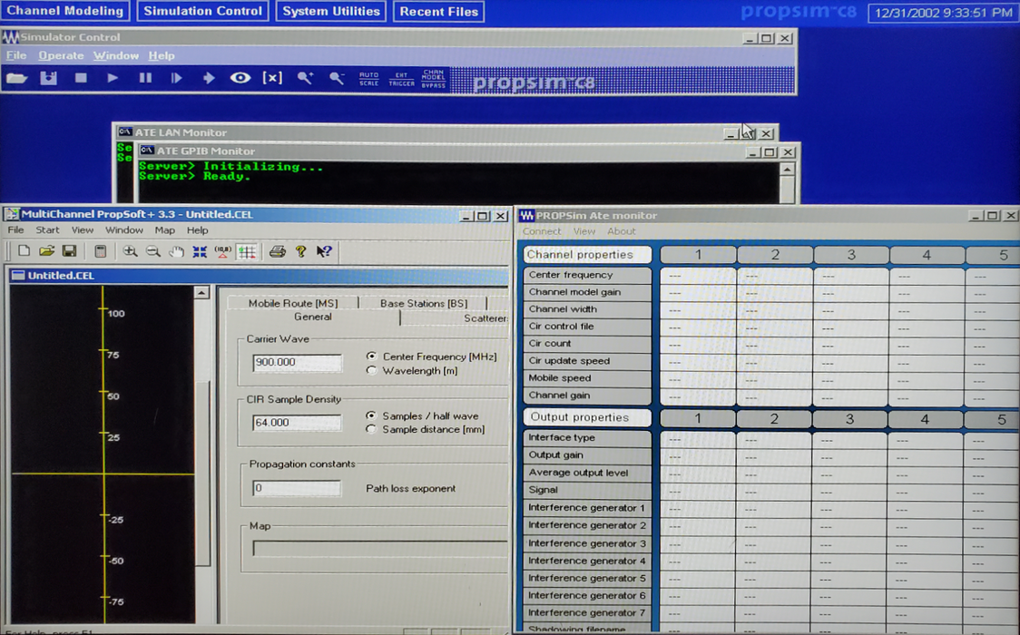
Task: Start simulation with the Play button
Action: tap(113, 78)
